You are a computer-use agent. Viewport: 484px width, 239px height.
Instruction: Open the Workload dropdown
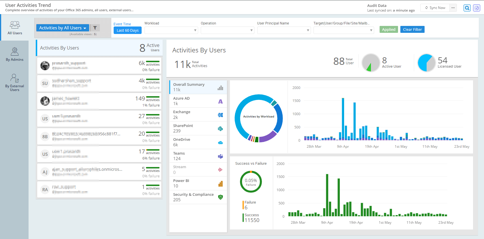pyautogui.click(x=171, y=30)
